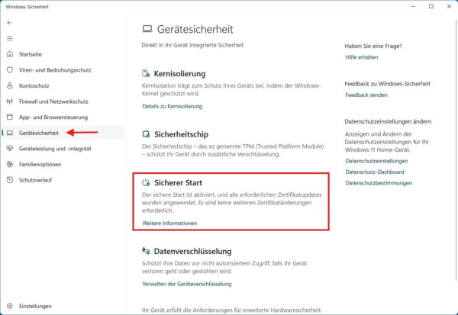Click the Gerätesicherheit laptop icon in sidebar
Screen dimensions: 458x315
pyautogui.click(x=10, y=133)
